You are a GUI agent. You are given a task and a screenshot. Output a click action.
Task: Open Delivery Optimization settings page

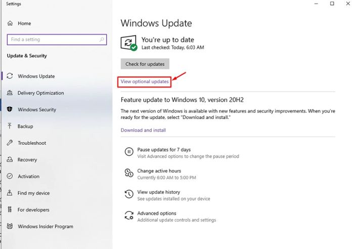pyautogui.click(x=40, y=93)
